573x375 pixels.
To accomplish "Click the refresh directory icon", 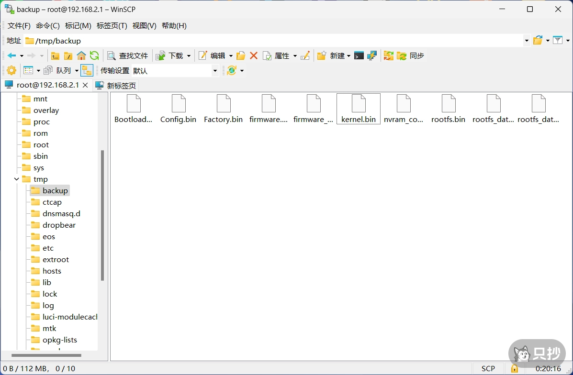I will pos(94,56).
